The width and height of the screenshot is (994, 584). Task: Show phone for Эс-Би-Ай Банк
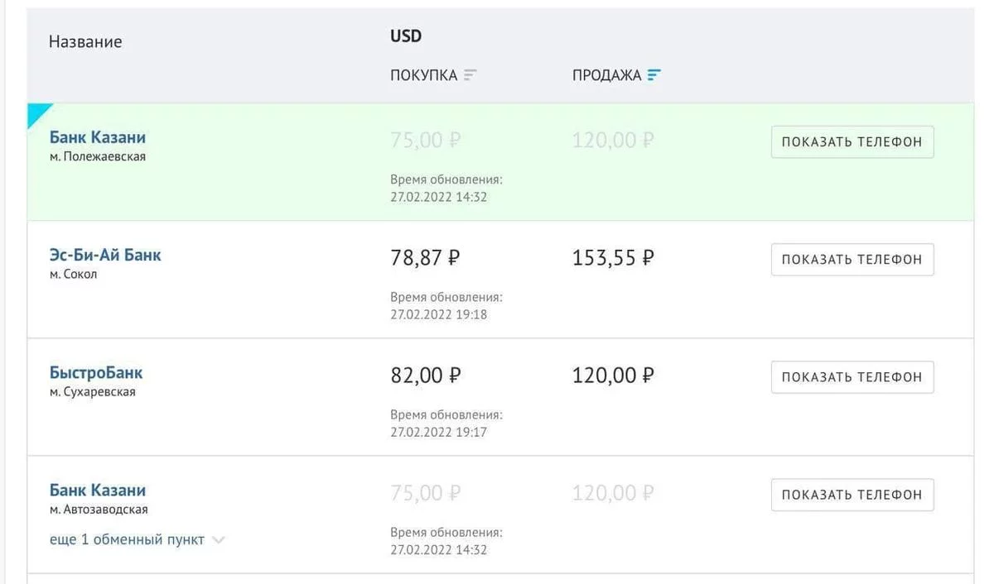[x=852, y=260]
